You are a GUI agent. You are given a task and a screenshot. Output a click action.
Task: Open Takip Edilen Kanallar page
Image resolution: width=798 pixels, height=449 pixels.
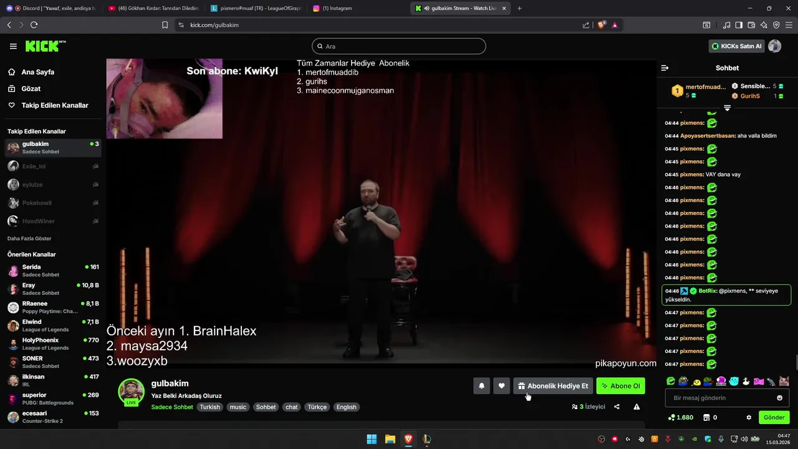(x=55, y=105)
